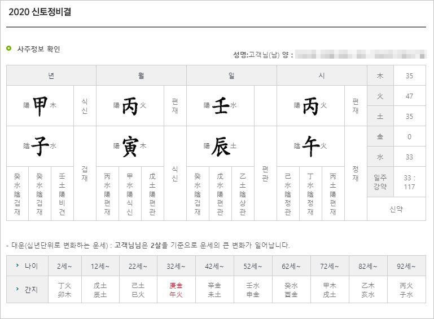Viewport: 434px width, 319px height.
Task: Click the 己土 巳火 간지 cell
Action: coord(138,290)
